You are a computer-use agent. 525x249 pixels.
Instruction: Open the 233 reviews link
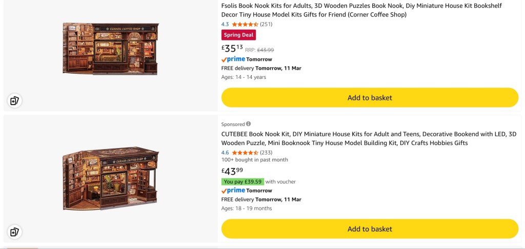266,153
